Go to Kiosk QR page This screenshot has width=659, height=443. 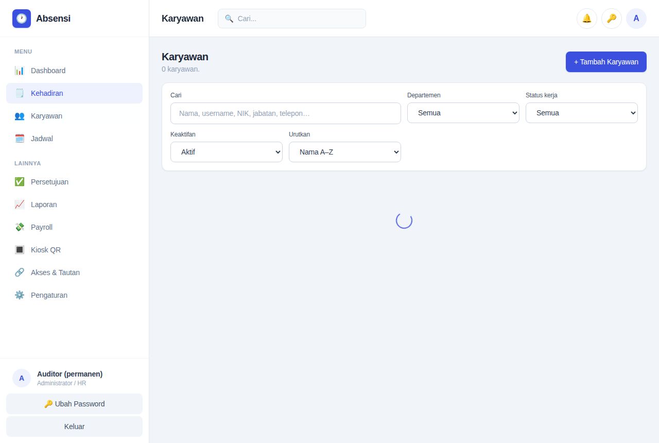[x=74, y=250]
